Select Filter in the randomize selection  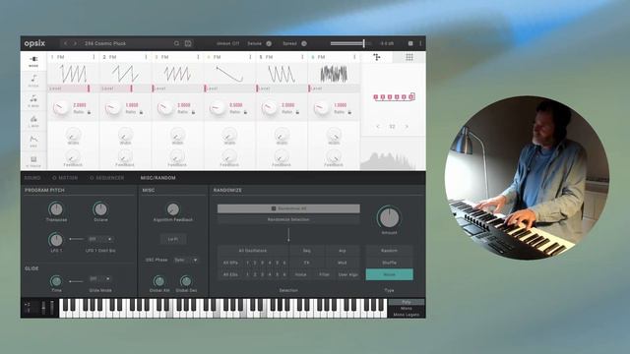[x=324, y=274]
